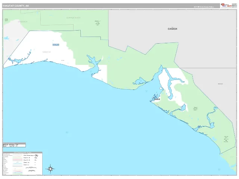The width and height of the screenshot is (239, 179).
Task: Click the large City symbol in legend
Action: point(36,156)
